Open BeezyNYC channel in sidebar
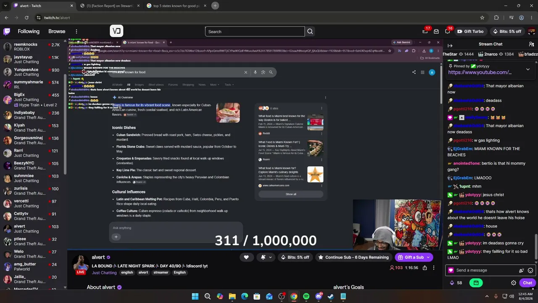Image resolution: width=538 pixels, height=303 pixels. (x=34, y=165)
